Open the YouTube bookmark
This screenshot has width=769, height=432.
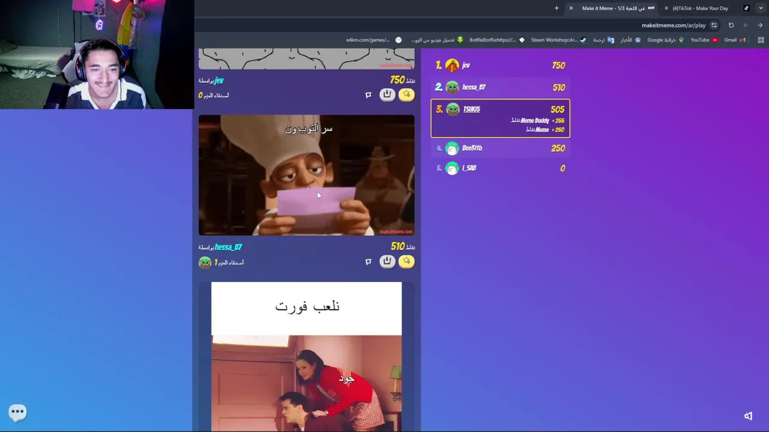click(704, 40)
